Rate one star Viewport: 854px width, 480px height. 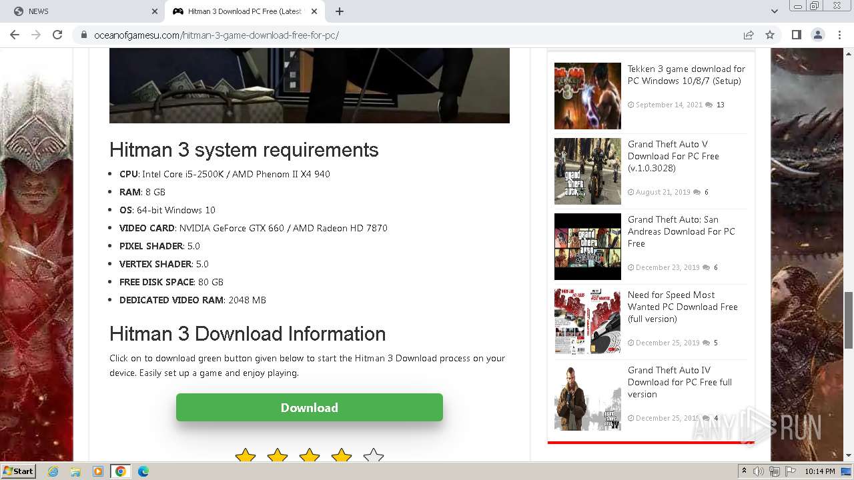coord(246,456)
